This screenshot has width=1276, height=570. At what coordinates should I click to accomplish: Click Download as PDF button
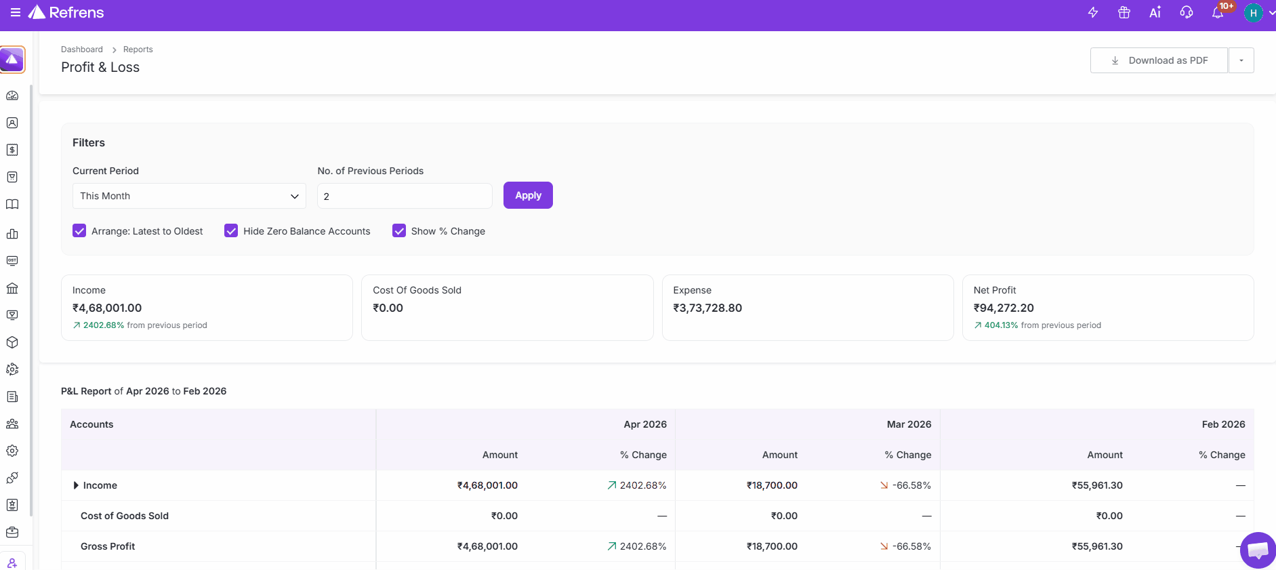[x=1159, y=60]
